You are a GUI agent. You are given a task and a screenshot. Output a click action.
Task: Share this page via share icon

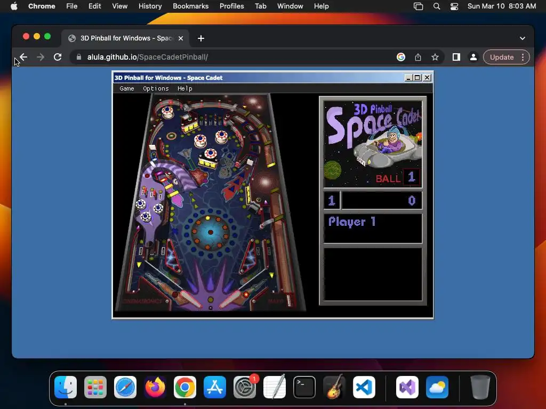click(418, 57)
